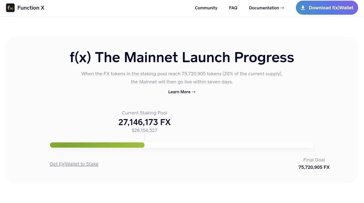Click the Function X brand name

(x=31, y=8)
